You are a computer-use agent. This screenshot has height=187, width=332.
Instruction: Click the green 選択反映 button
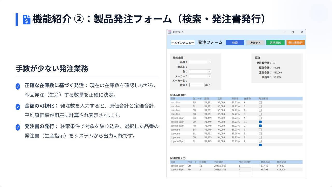click(275, 43)
